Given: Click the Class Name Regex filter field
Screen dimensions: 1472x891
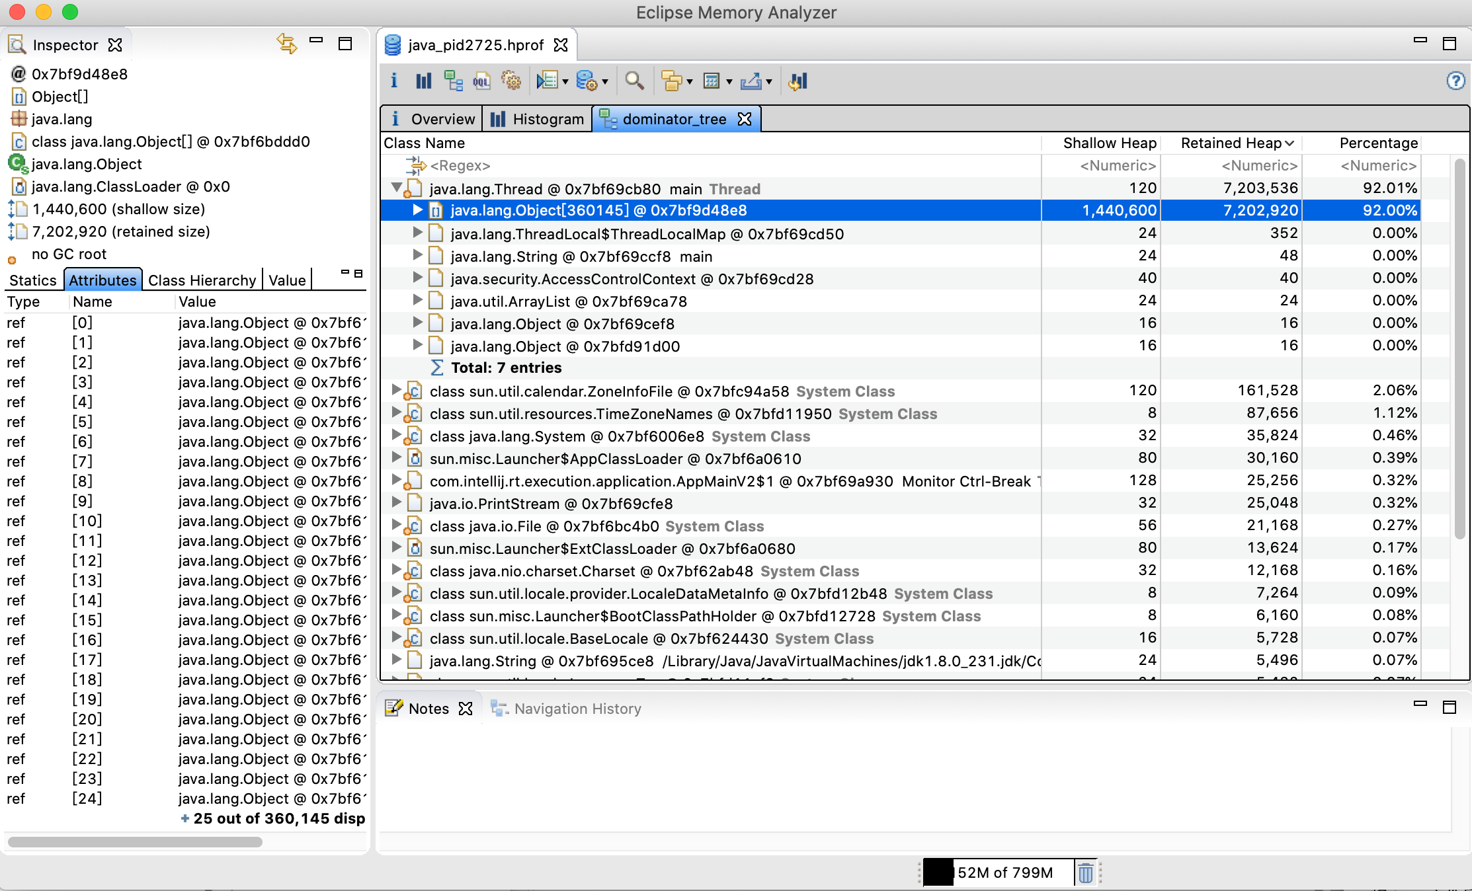Looking at the screenshot, I should [x=460, y=165].
